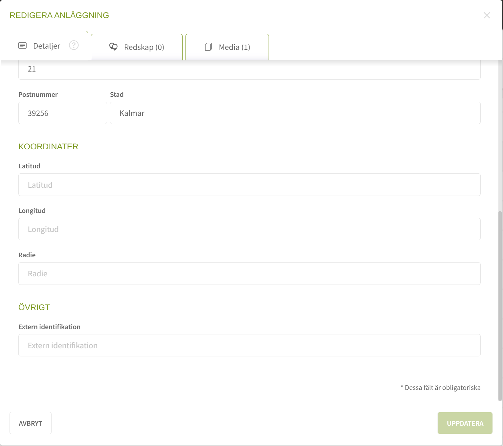Click the question mark help icon
The width and height of the screenshot is (503, 446).
tap(74, 45)
